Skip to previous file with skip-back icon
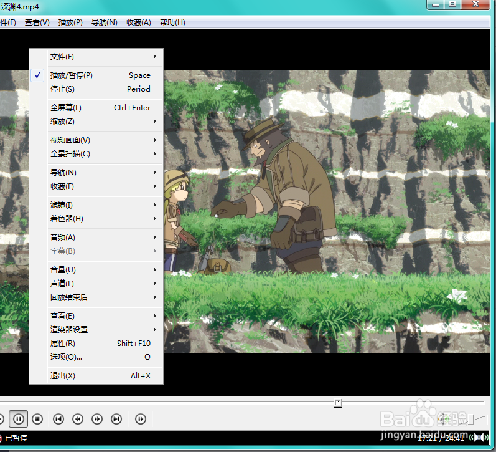Viewport: 496px width, 452px height. click(x=58, y=419)
